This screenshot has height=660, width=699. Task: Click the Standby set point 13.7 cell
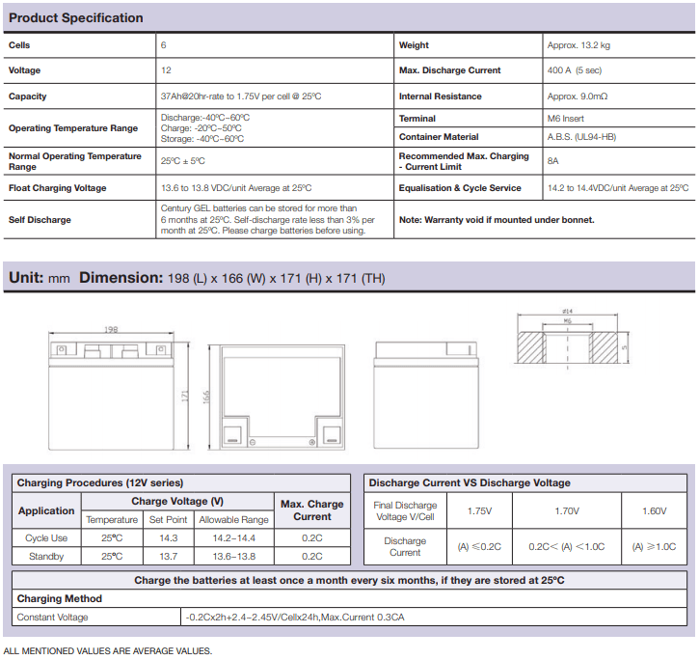[168, 557]
